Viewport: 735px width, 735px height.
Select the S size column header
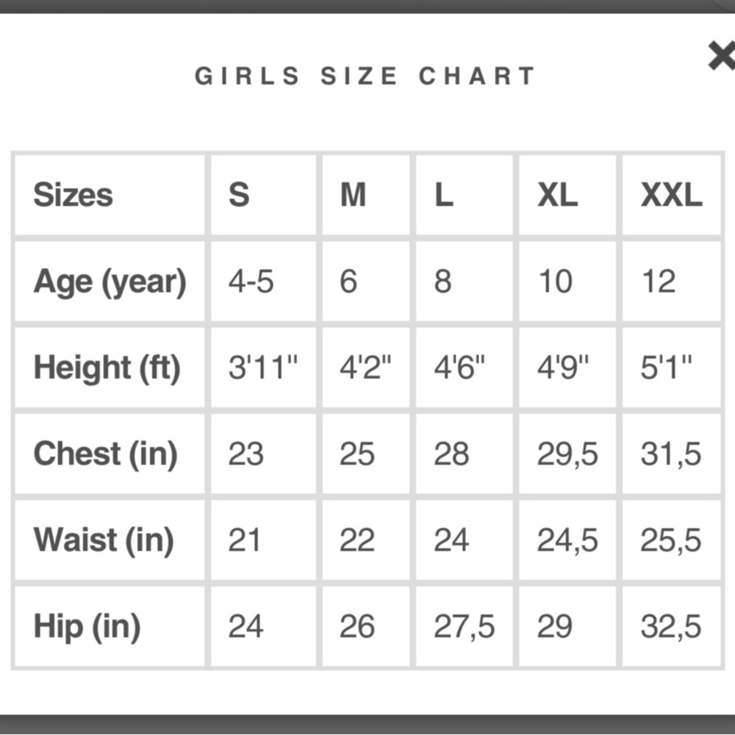pyautogui.click(x=263, y=195)
